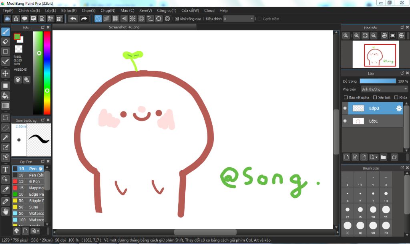Click the rainbow hue strip
The height and width of the screenshot is (244, 410).
click(x=47, y=73)
